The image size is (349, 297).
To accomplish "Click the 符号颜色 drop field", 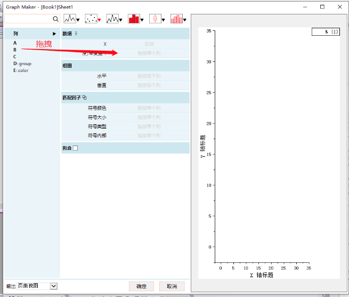I will (x=149, y=108).
